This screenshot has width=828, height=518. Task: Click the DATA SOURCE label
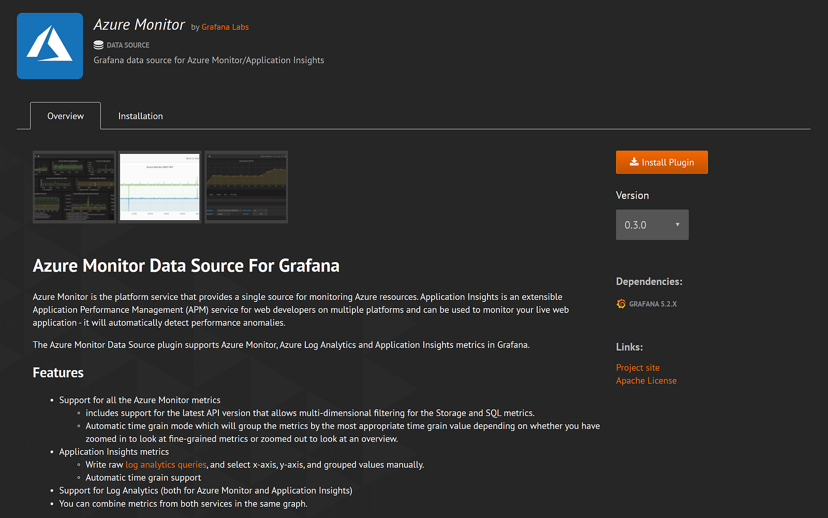[x=128, y=45]
